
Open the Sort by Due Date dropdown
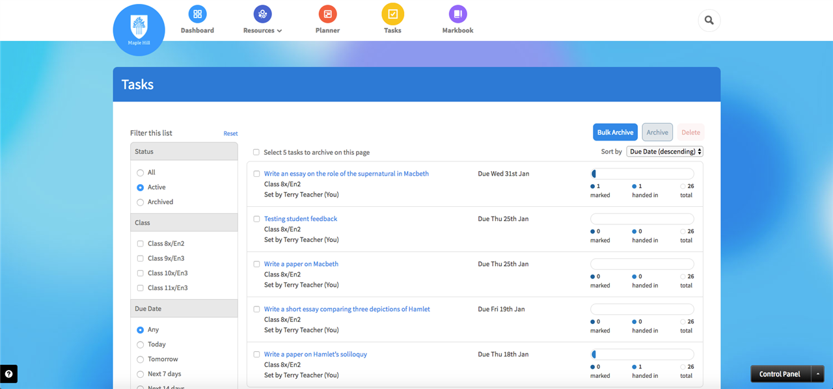coord(664,152)
